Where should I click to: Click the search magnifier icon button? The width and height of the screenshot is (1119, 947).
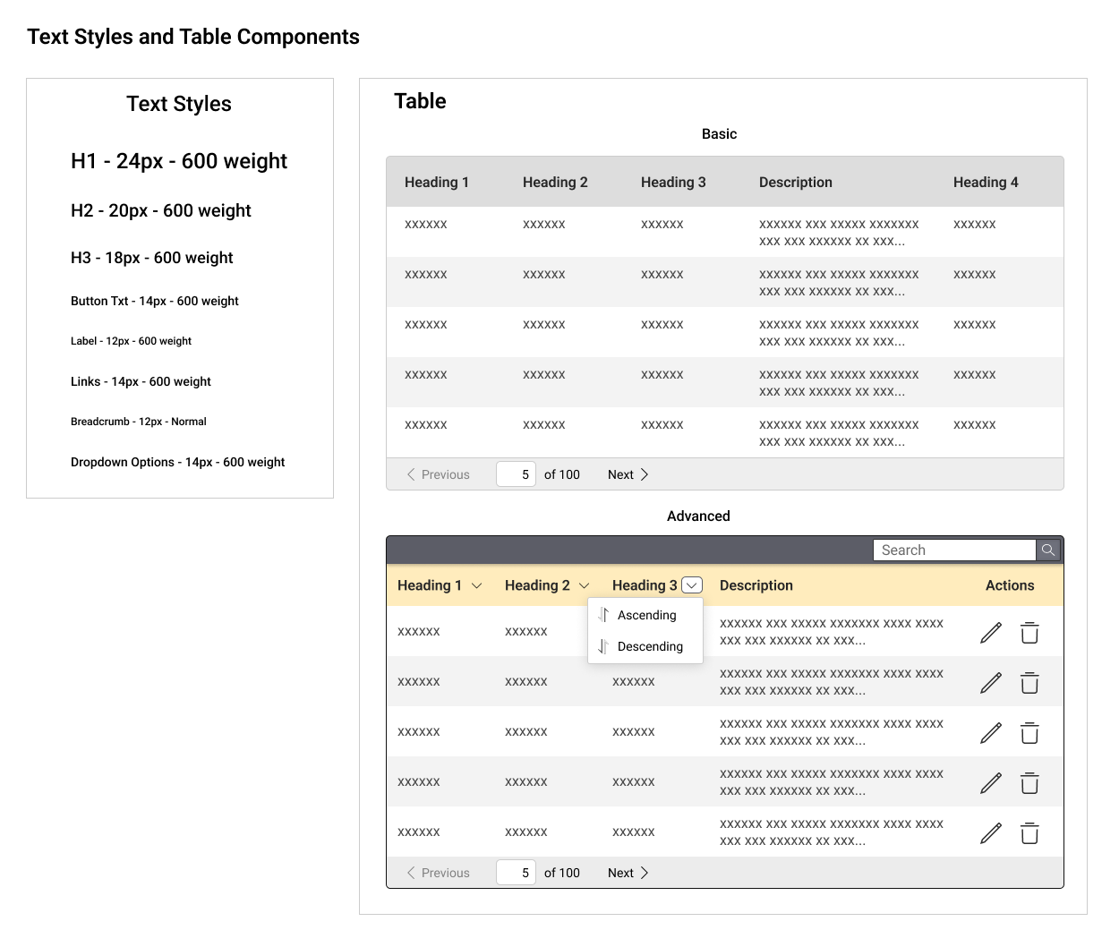[x=1047, y=550]
